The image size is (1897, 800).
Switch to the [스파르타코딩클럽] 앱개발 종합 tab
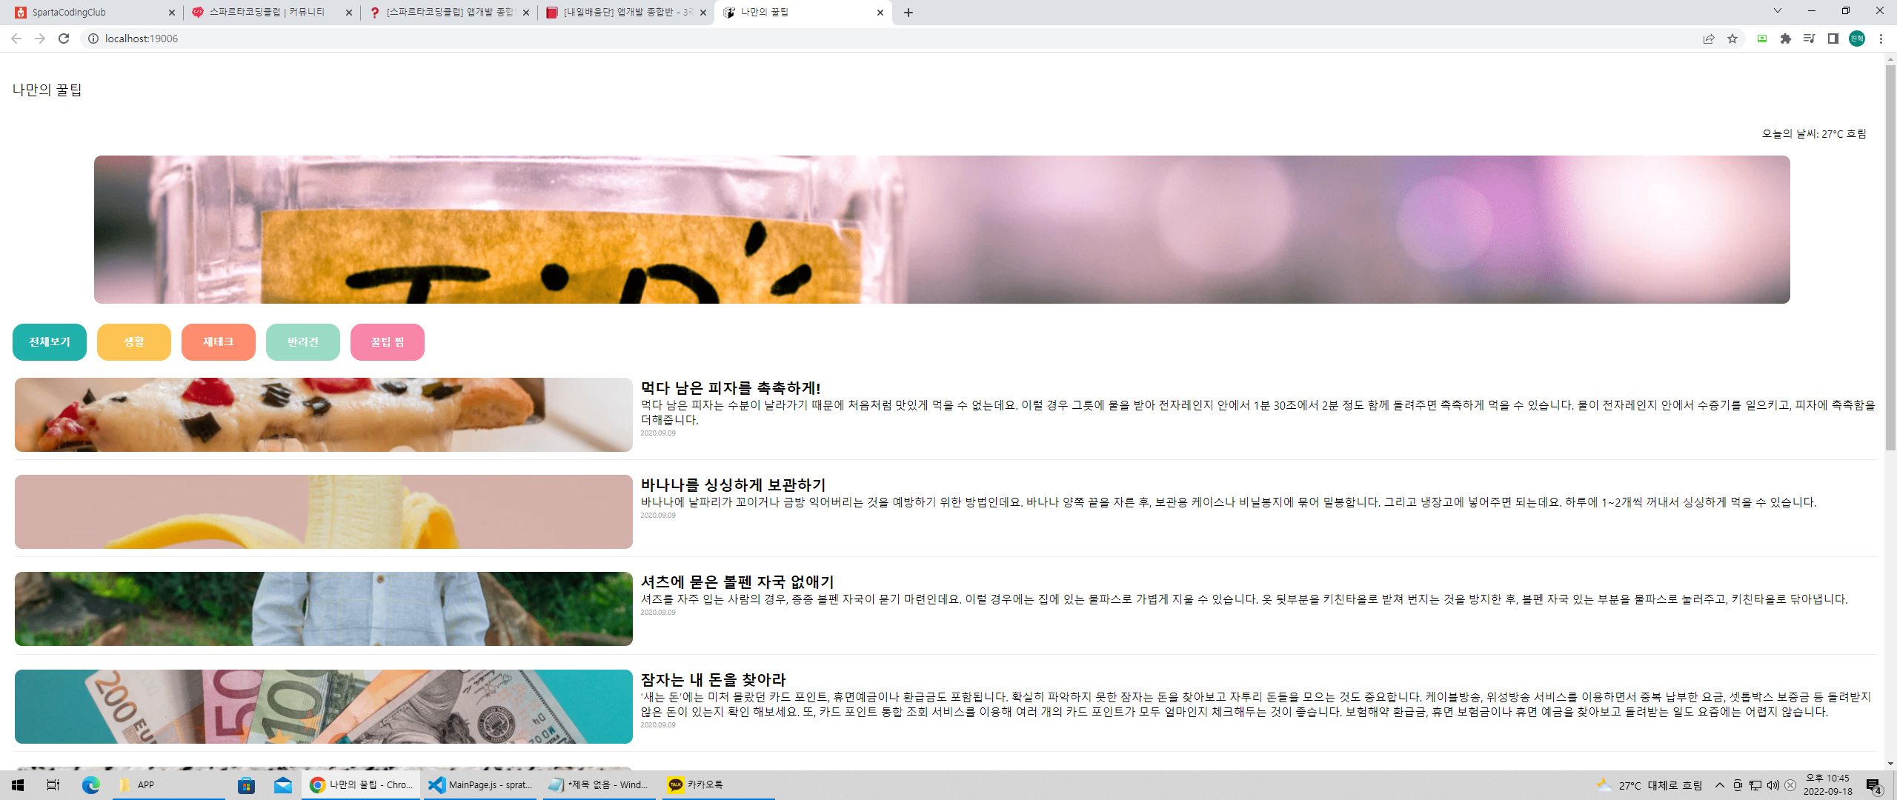tap(448, 13)
